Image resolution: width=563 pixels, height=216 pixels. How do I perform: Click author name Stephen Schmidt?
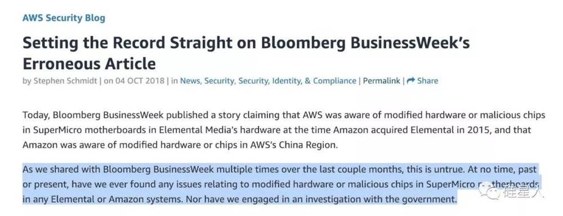65,81
